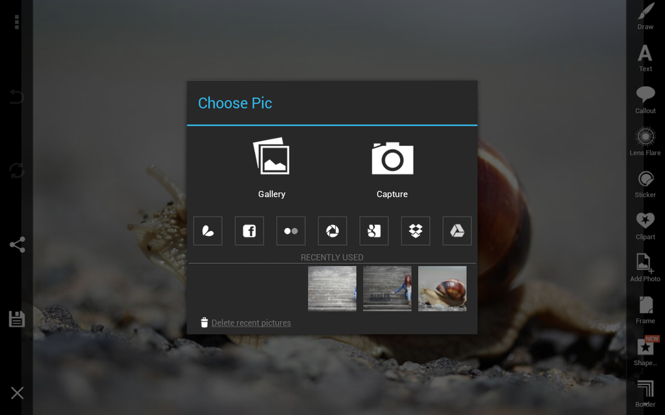The image size is (665, 415).
Task: Open the Clipart tool
Action: click(646, 226)
